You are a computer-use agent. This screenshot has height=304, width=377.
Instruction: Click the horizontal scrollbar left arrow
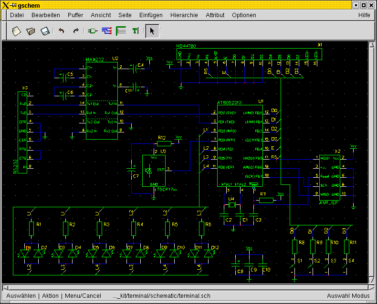(5, 287)
